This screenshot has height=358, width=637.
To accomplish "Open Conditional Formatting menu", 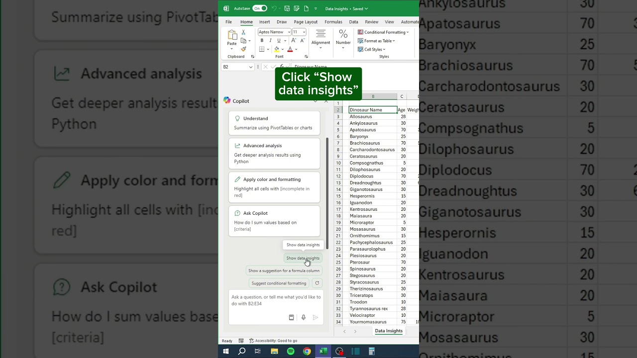I will pos(383,32).
